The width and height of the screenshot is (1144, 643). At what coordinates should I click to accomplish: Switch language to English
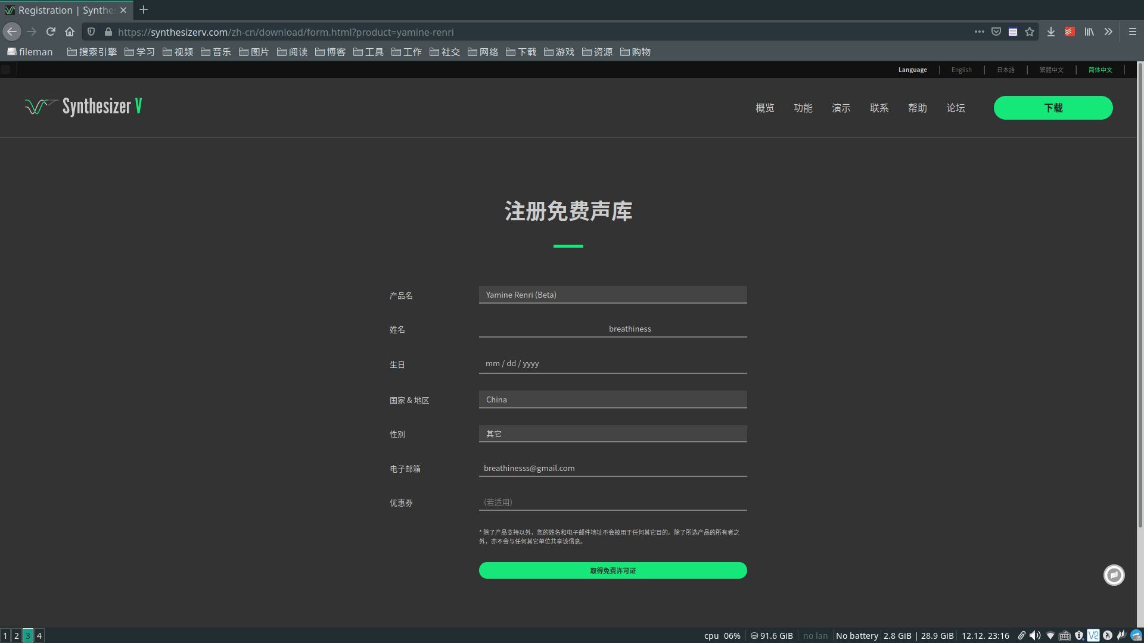tap(961, 70)
